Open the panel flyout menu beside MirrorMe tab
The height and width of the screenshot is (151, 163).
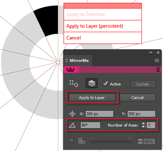157,61
